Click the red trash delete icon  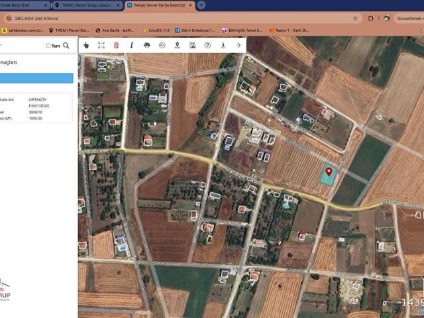pos(117,45)
